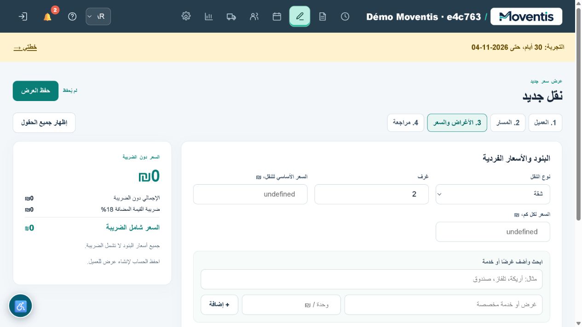Click the غرف rooms field with 2
582x327 pixels.
[x=371, y=194]
